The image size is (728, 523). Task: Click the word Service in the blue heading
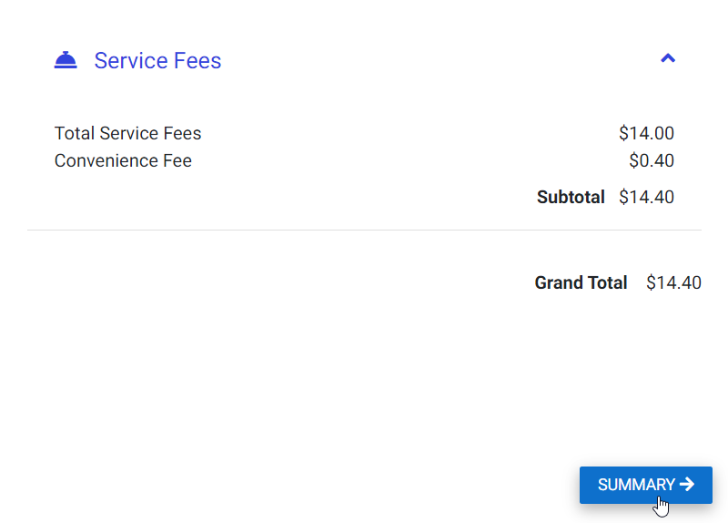pyautogui.click(x=131, y=60)
